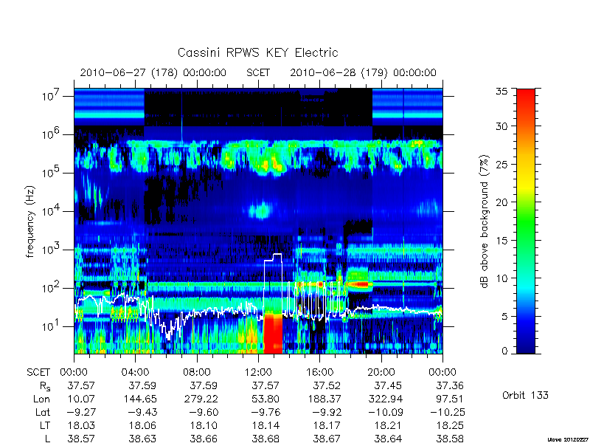Screen dimensions: 590x443
Task: Click the 10^5 frequency tick label
Action: [x=49, y=172]
